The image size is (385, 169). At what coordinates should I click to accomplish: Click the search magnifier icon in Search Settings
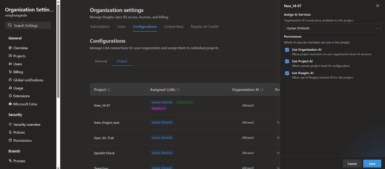pyautogui.click(x=10, y=26)
